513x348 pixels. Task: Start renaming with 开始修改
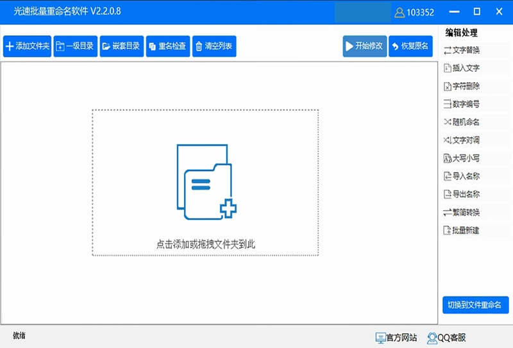click(x=364, y=46)
